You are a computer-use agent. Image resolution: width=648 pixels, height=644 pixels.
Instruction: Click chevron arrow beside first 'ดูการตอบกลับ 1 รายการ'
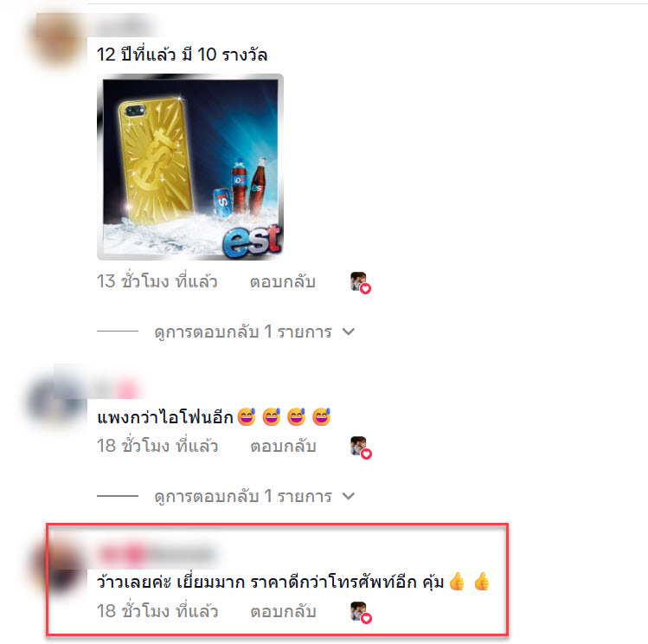(349, 332)
